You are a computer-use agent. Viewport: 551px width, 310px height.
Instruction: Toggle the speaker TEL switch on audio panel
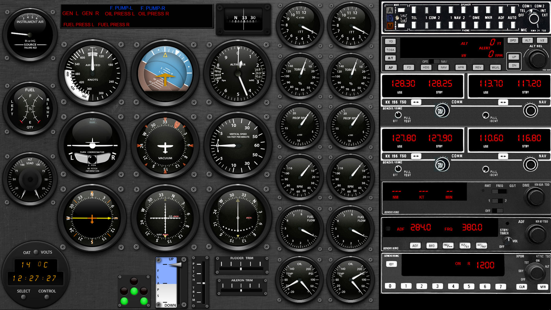coord(414,10)
